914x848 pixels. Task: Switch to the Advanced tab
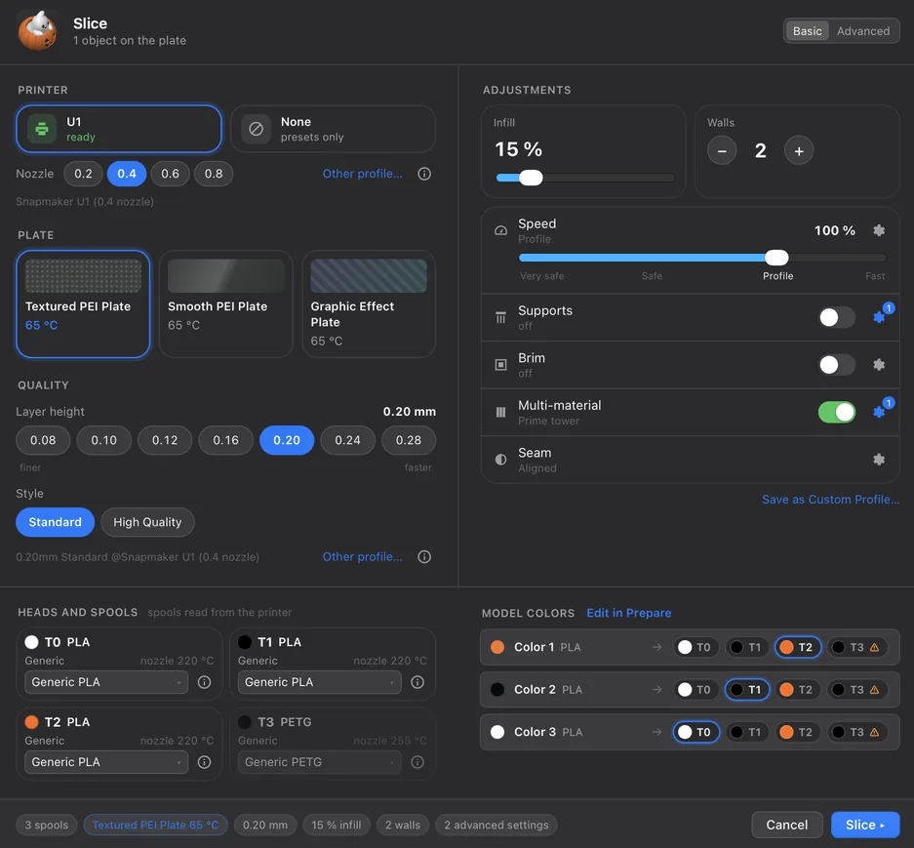[x=863, y=31]
